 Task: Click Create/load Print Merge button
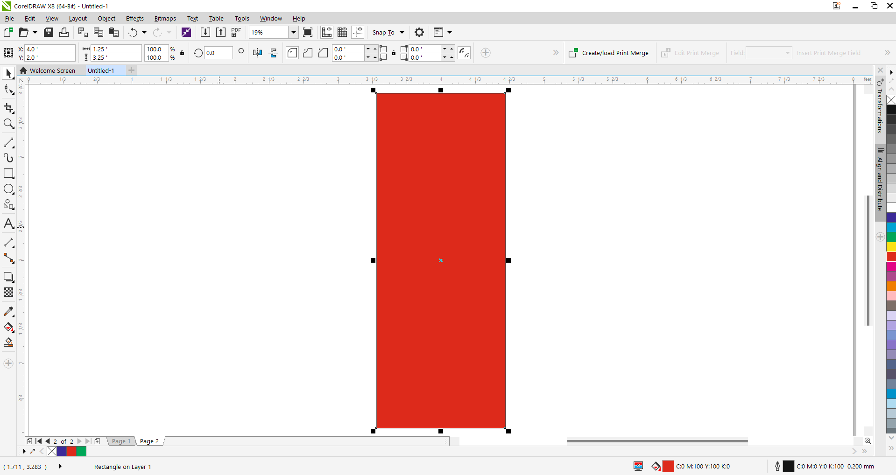click(x=609, y=53)
